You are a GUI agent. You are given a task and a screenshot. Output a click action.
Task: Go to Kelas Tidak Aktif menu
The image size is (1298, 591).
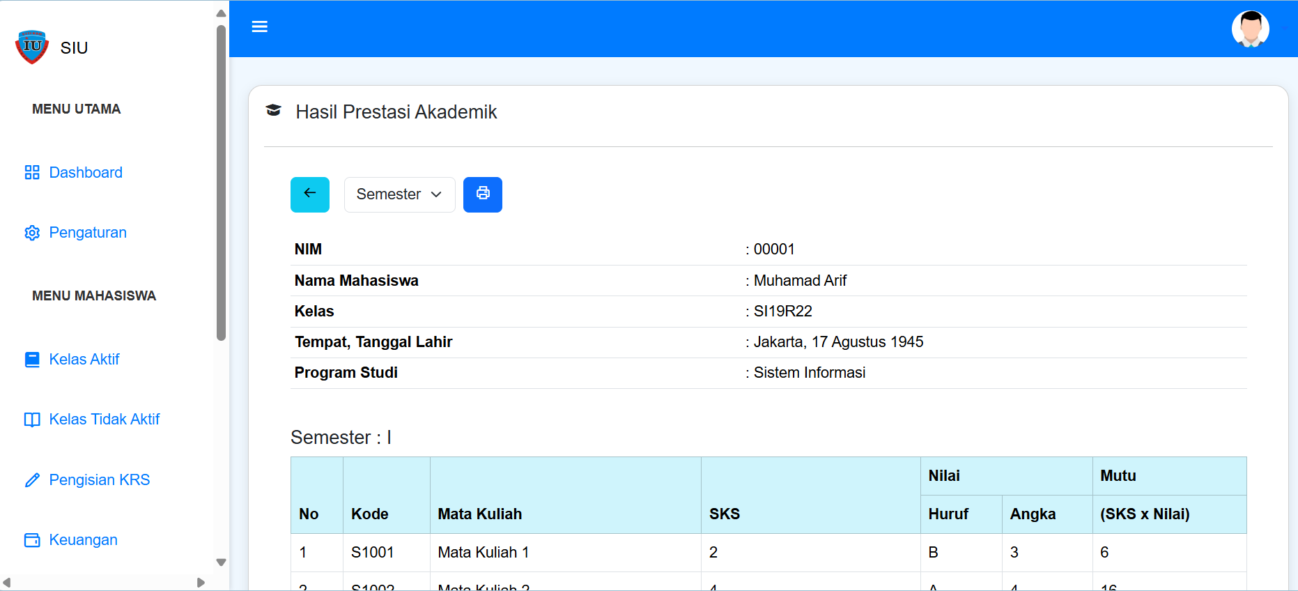tap(105, 420)
